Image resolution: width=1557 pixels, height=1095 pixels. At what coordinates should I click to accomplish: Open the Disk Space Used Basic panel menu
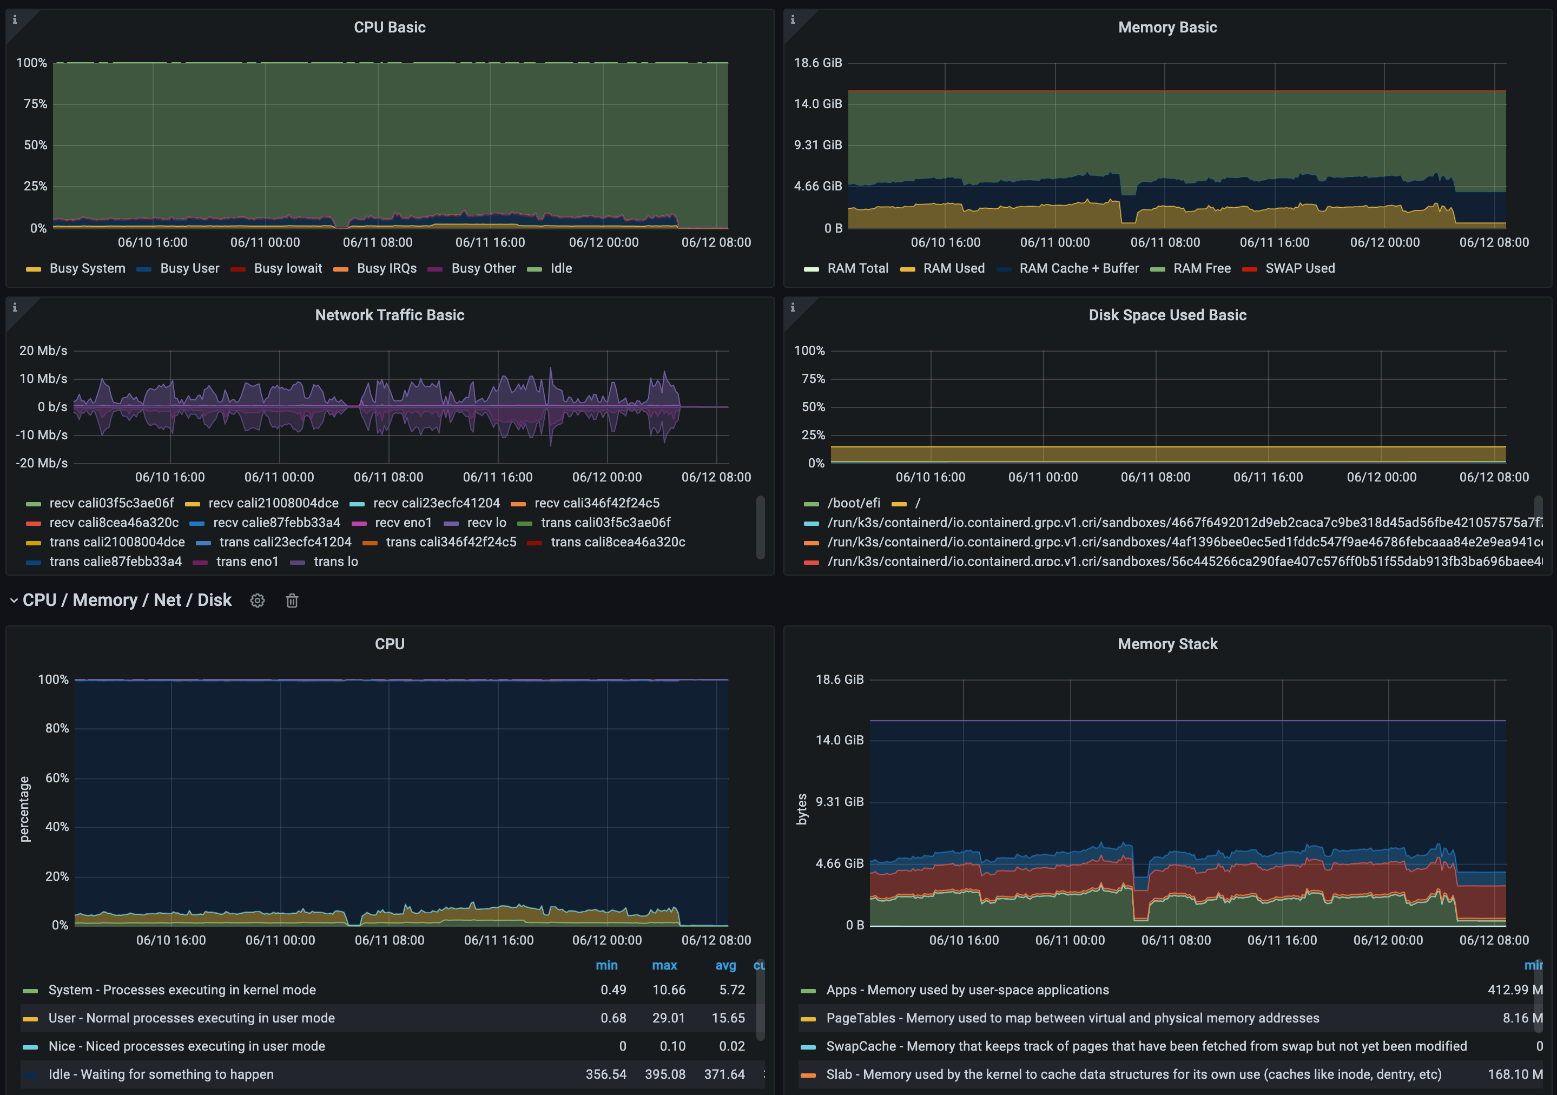point(1167,315)
